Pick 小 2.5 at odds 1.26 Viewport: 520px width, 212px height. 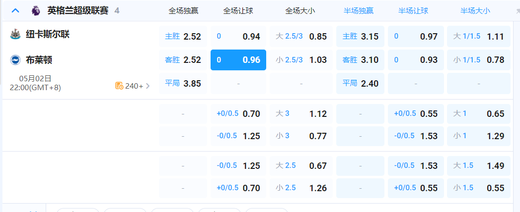pos(301,188)
